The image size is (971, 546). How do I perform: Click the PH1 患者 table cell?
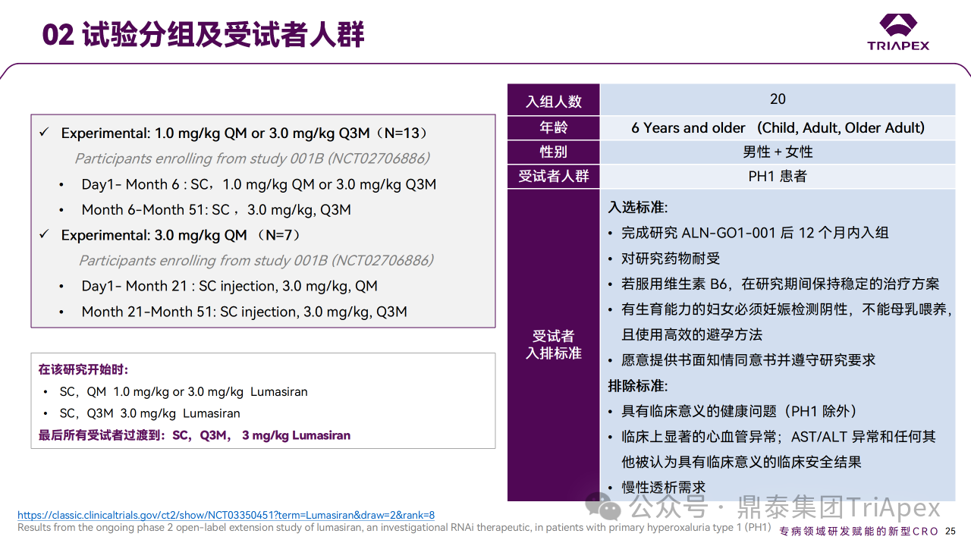[778, 176]
